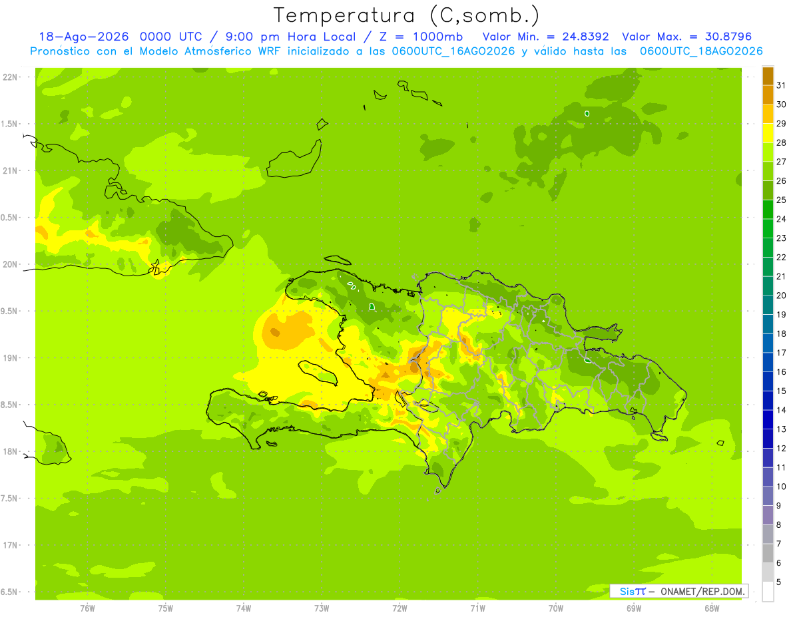Pick the lime swatch between 27 and 28
799x617 pixels.
coord(768,152)
